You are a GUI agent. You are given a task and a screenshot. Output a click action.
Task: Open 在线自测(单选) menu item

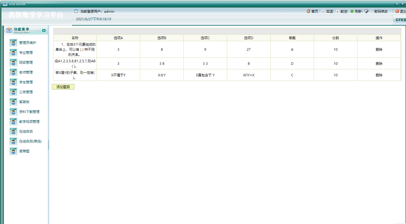coord(30,141)
